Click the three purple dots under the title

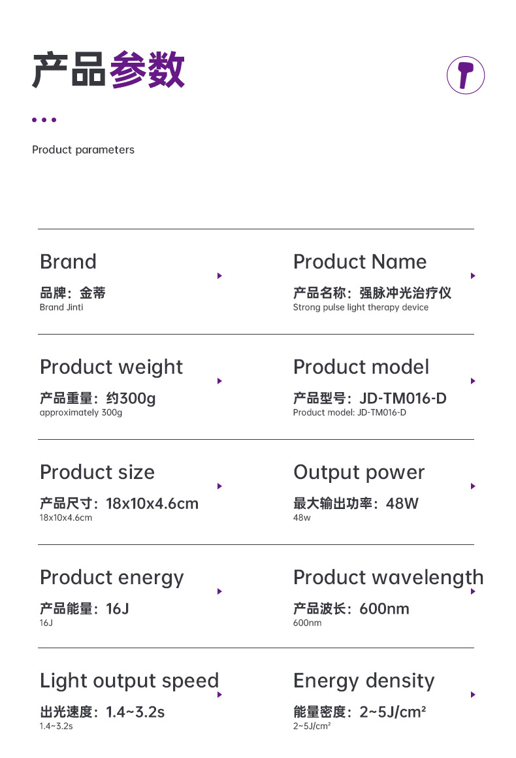pyautogui.click(x=44, y=120)
